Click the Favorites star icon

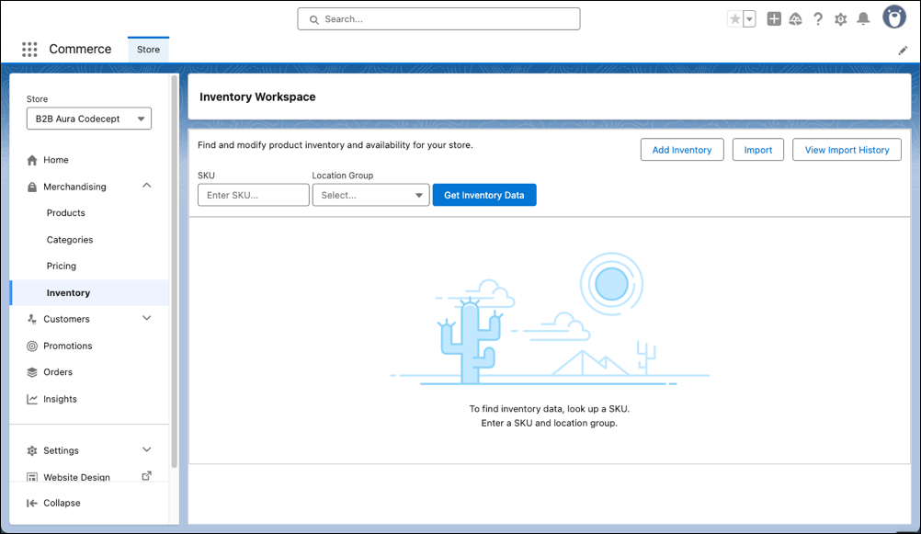tap(734, 18)
